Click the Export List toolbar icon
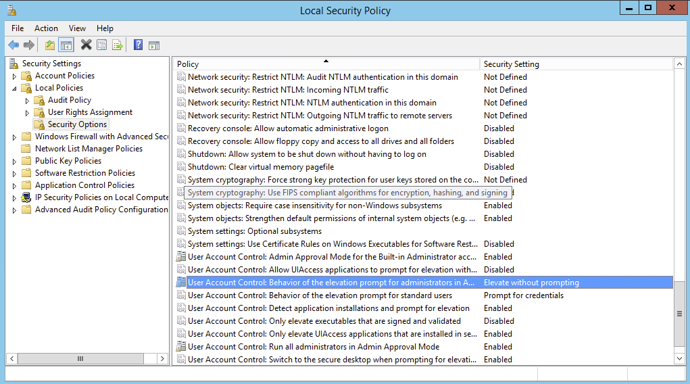This screenshot has width=690, height=384. click(118, 45)
